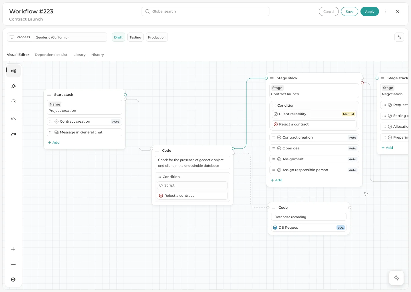Viewport: 411px width, 292px height.
Task: Toggle the Open deal step checkmark
Action: click(x=279, y=148)
